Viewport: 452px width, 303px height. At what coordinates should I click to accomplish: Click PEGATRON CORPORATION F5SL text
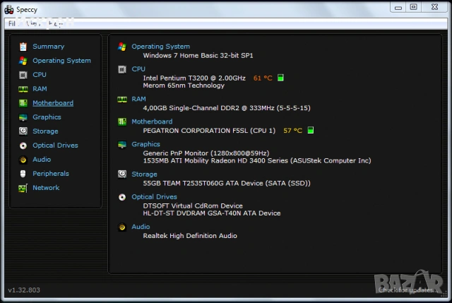tap(209, 130)
